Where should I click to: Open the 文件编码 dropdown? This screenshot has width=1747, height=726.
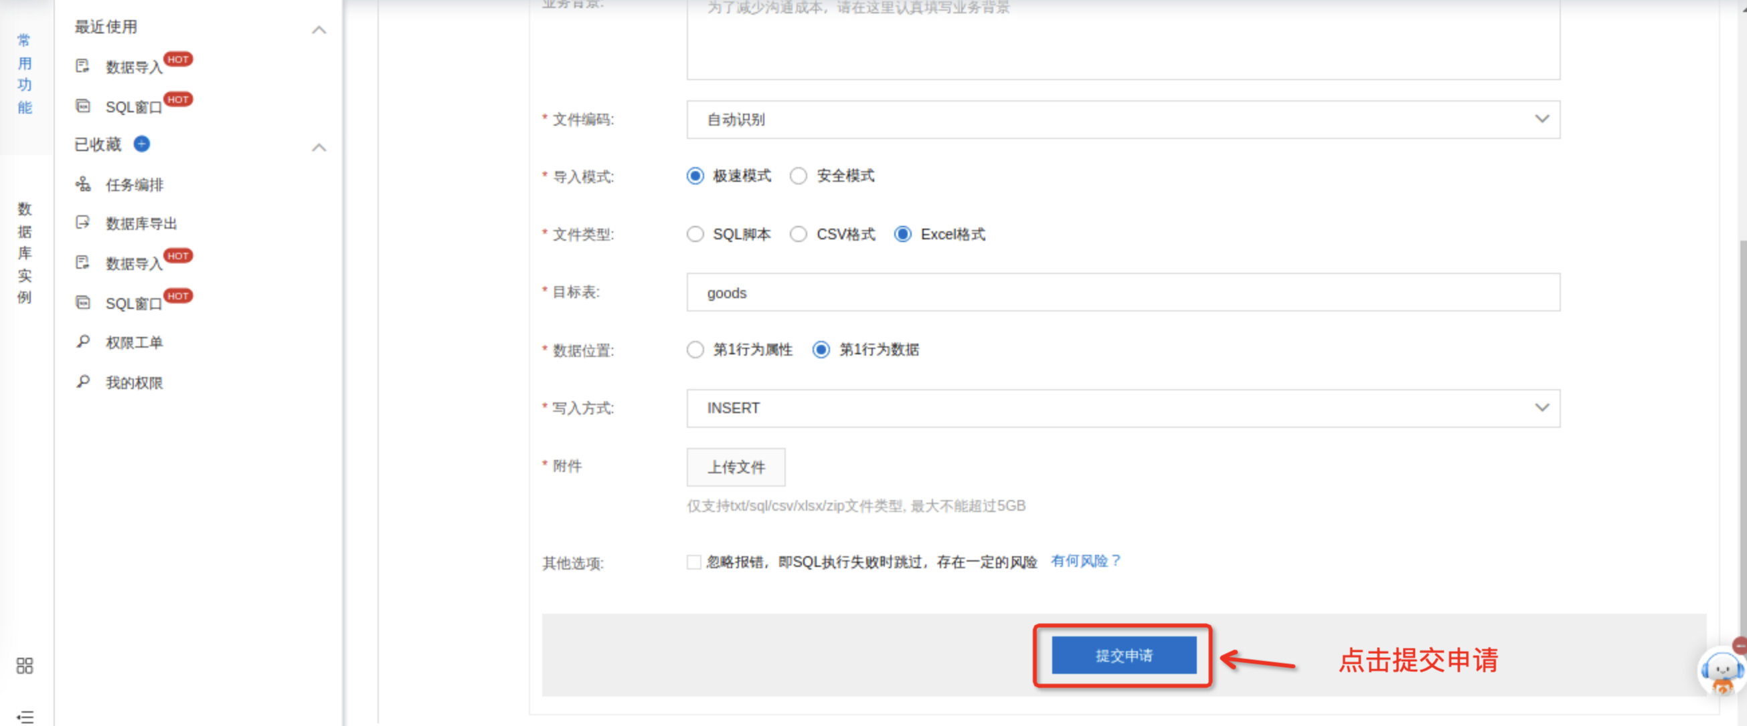1122,120
